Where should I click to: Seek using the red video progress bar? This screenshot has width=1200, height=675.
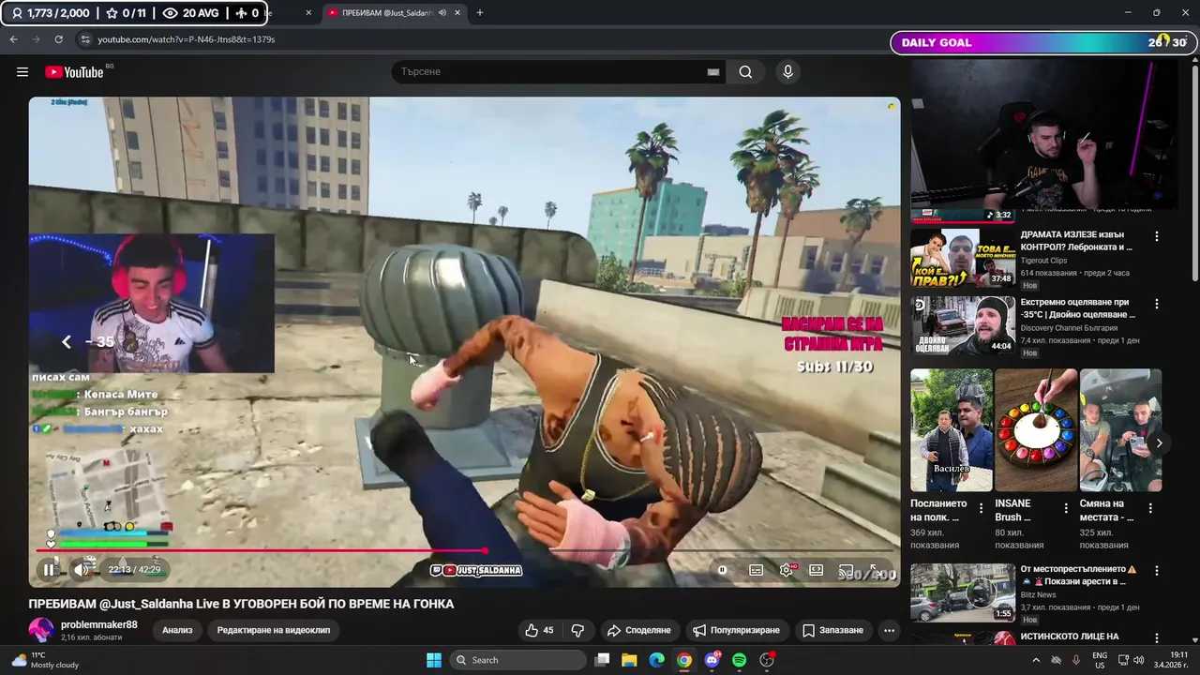tap(466, 550)
